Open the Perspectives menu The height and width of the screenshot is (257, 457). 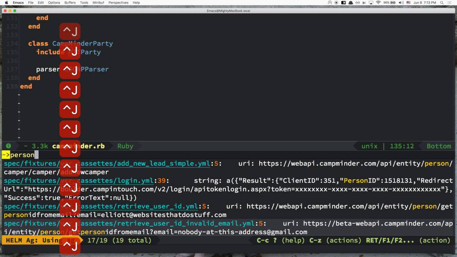pyautogui.click(x=118, y=2)
